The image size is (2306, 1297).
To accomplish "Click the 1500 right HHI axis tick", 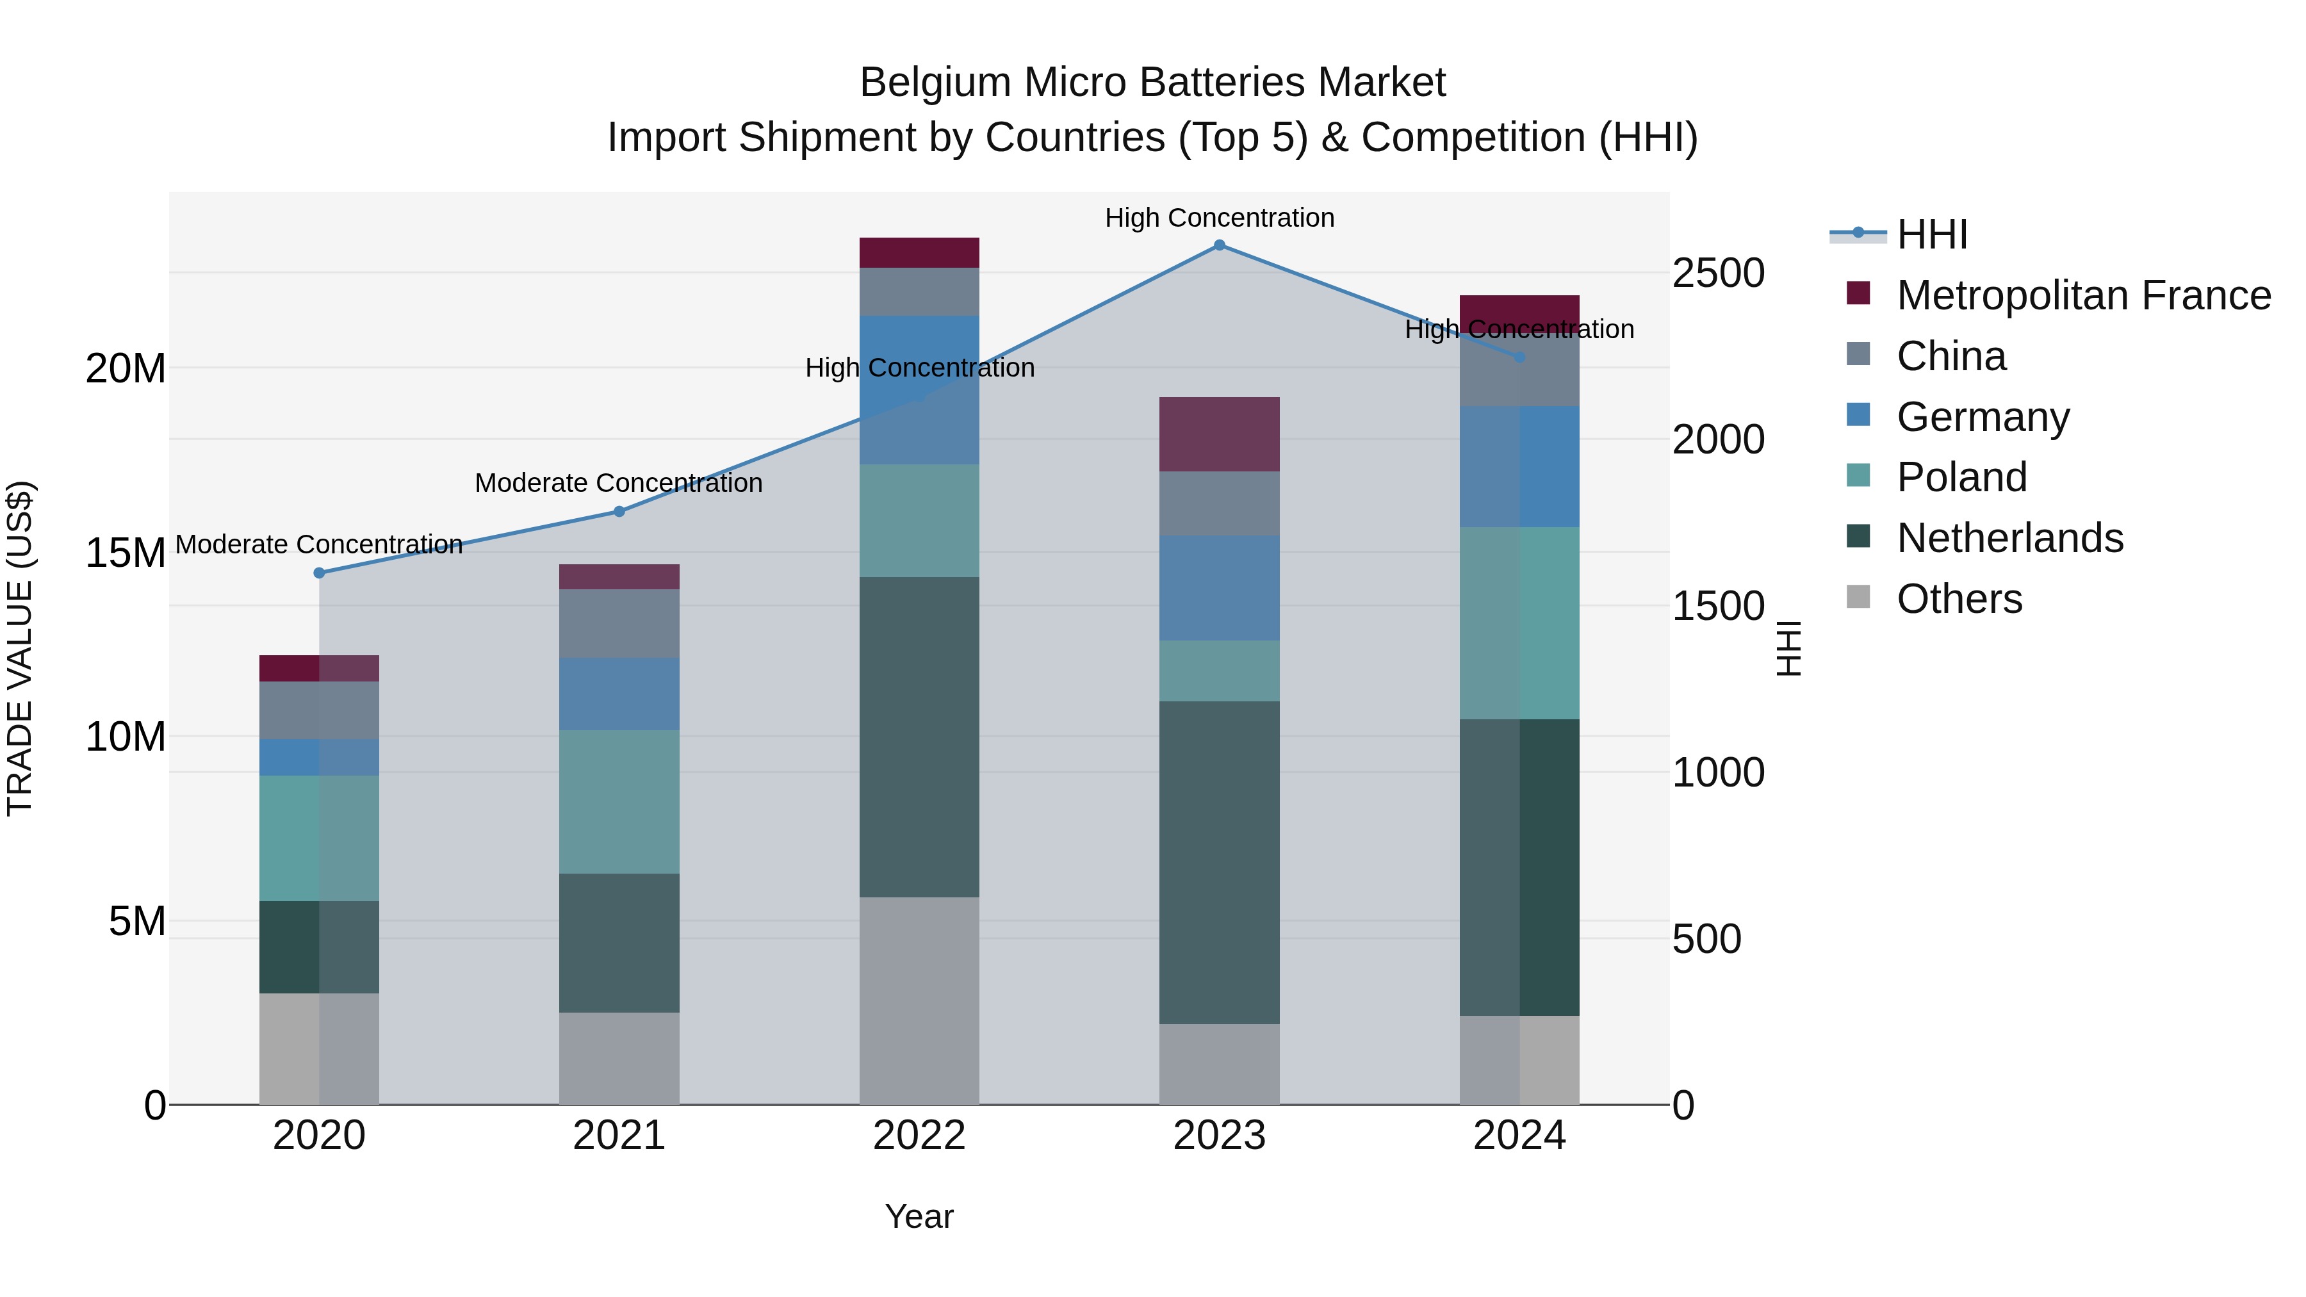I will coord(1719,606).
